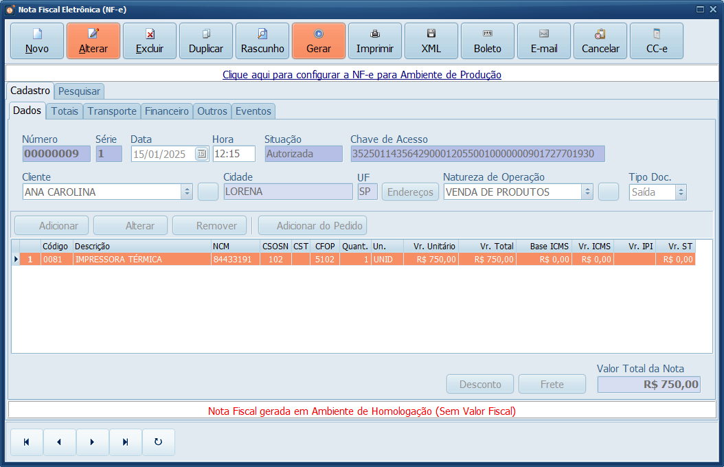Click the Cancelar toolbar button

tap(600, 41)
